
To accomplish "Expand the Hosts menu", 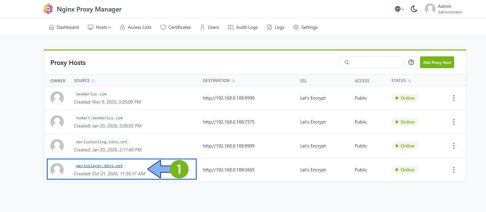I will (x=99, y=27).
